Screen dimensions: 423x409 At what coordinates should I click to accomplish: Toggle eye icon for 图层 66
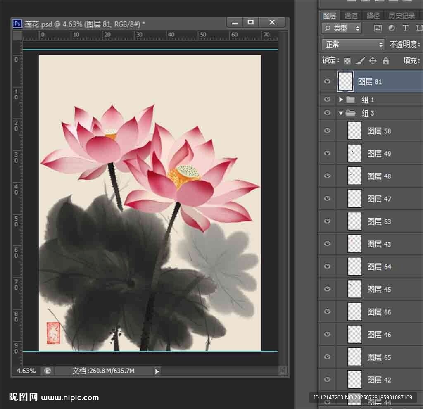point(327,312)
